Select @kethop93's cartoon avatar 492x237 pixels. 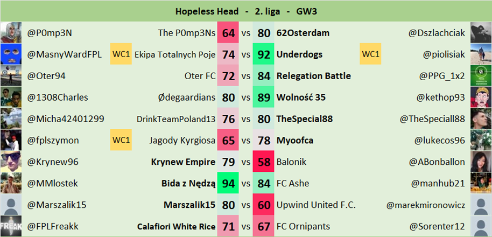coord(481,97)
